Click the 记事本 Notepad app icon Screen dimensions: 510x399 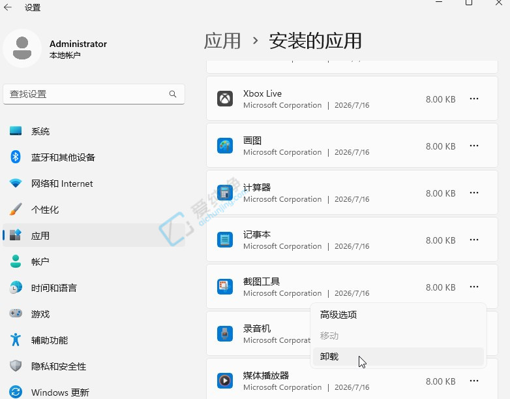pyautogui.click(x=225, y=240)
